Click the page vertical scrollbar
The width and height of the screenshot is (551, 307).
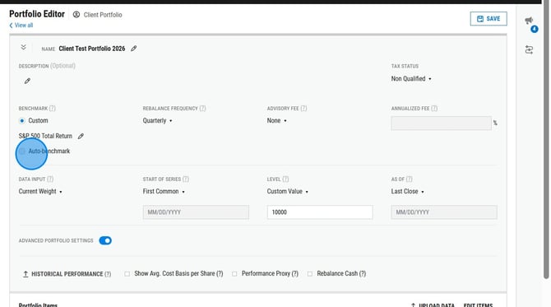click(x=546, y=141)
